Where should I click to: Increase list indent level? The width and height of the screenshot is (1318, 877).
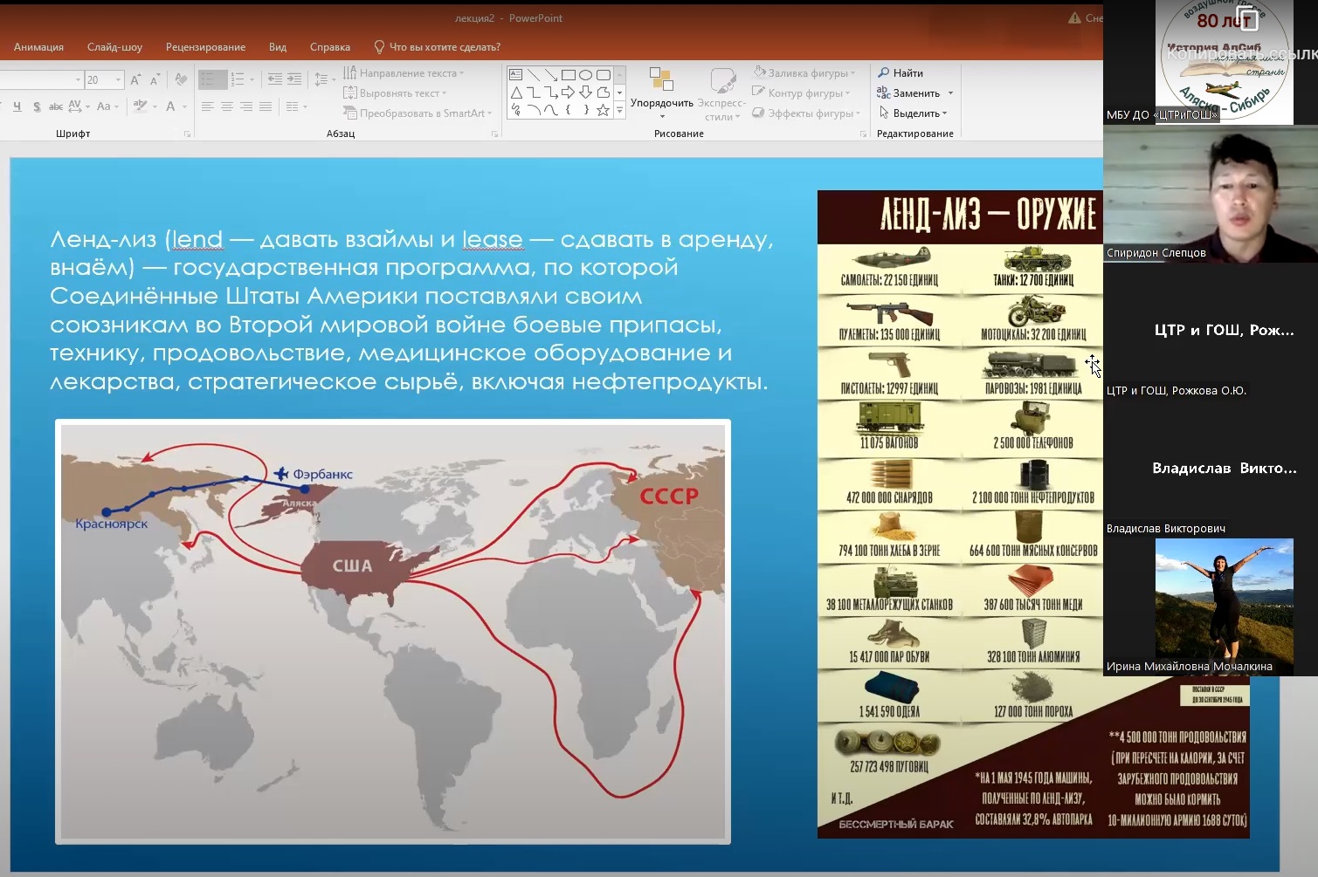[x=294, y=79]
